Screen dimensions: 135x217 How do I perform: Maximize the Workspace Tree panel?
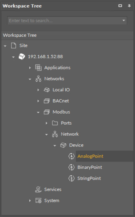click(120, 6)
